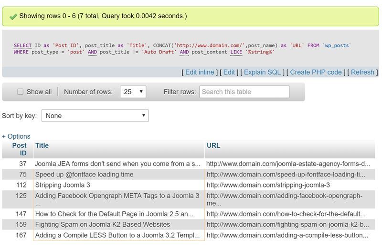Focus the Search this table field
Screen dimensions: 382x252
coord(244,92)
